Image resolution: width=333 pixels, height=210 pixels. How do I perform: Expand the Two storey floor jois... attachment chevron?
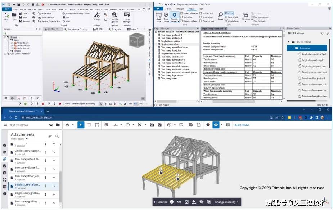pyautogui.click(x=54, y=178)
